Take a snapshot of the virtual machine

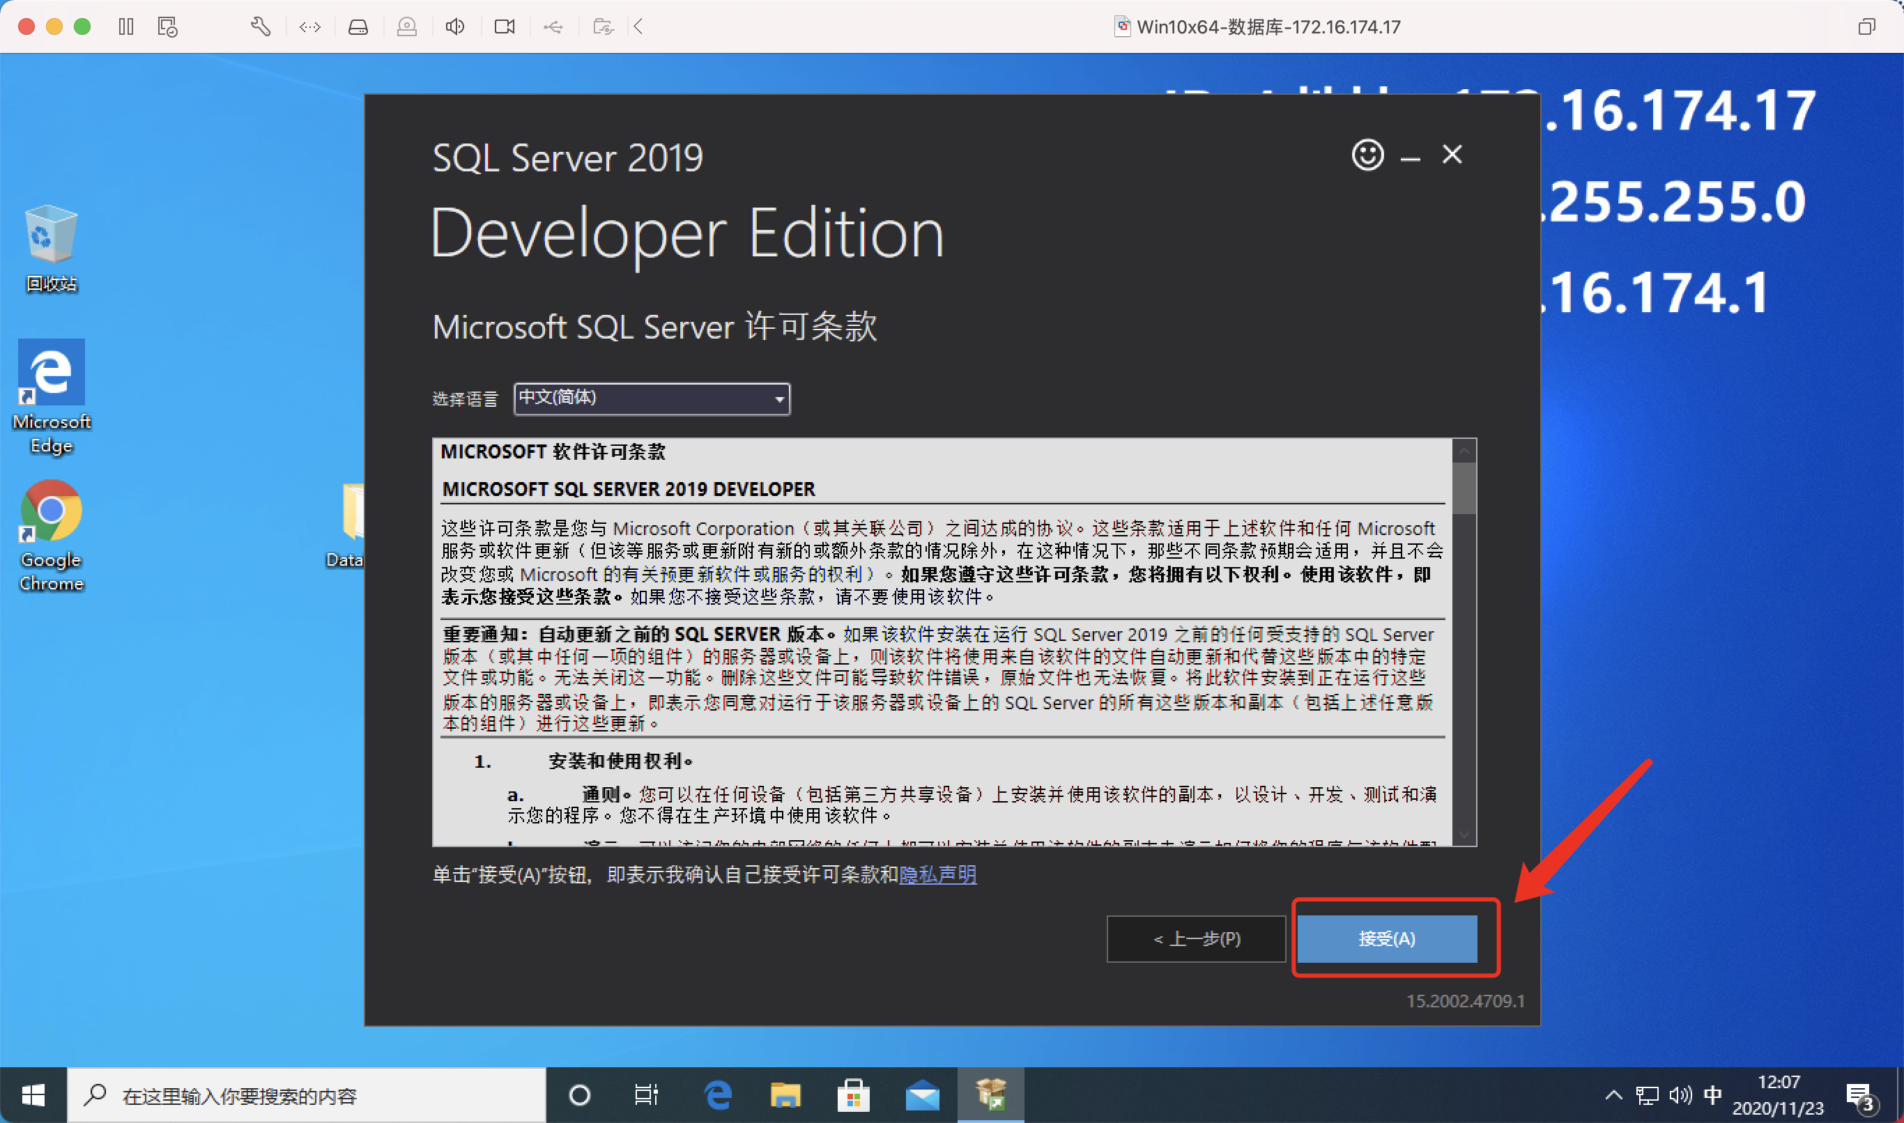[167, 26]
